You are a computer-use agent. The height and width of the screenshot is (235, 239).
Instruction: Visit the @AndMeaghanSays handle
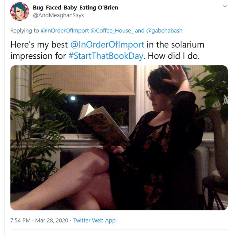click(59, 15)
